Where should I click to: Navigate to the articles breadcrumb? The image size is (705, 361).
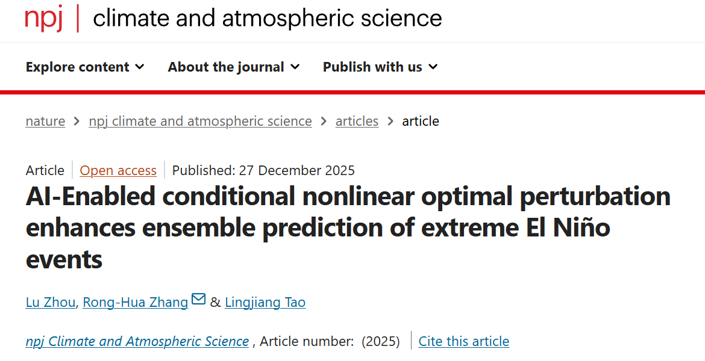tap(357, 121)
